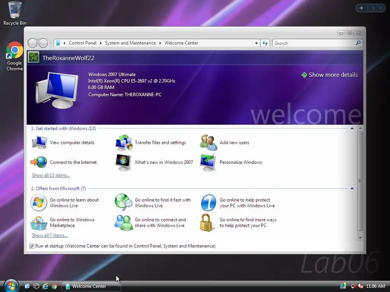Click the Back navigation button

tap(32, 43)
